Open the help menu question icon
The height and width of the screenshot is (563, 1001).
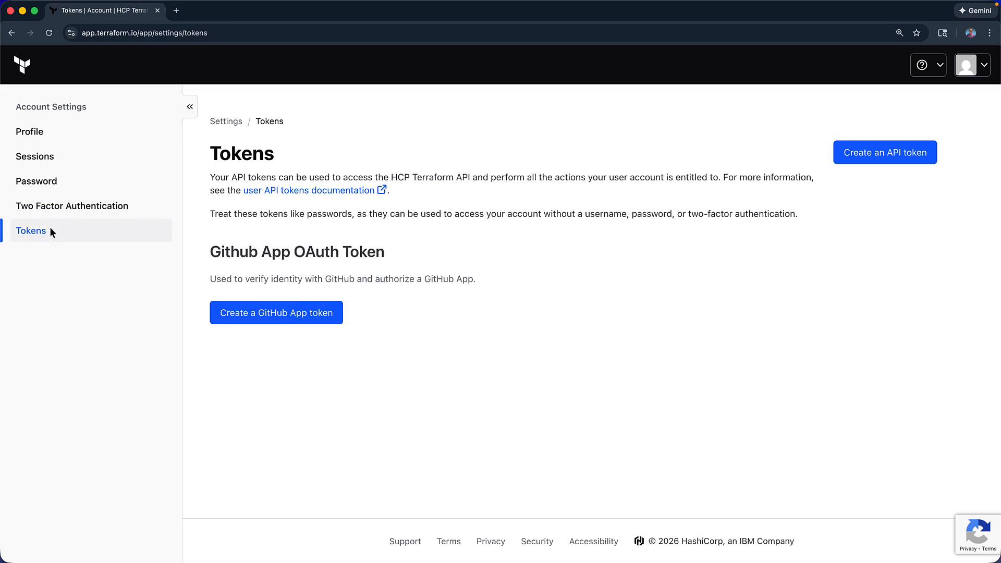[928, 65]
